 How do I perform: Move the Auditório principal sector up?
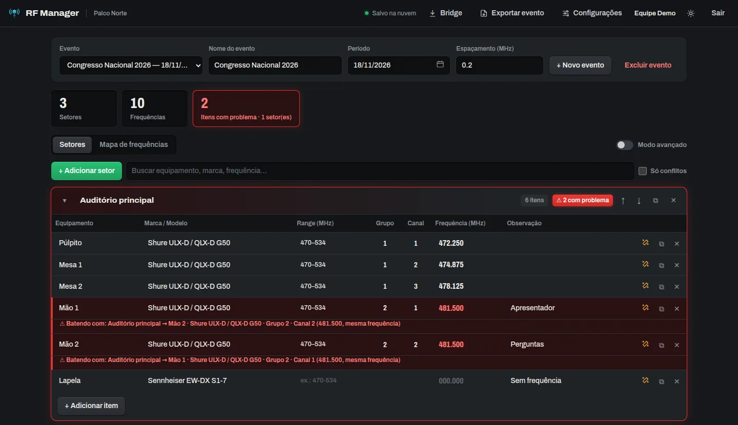pyautogui.click(x=623, y=201)
